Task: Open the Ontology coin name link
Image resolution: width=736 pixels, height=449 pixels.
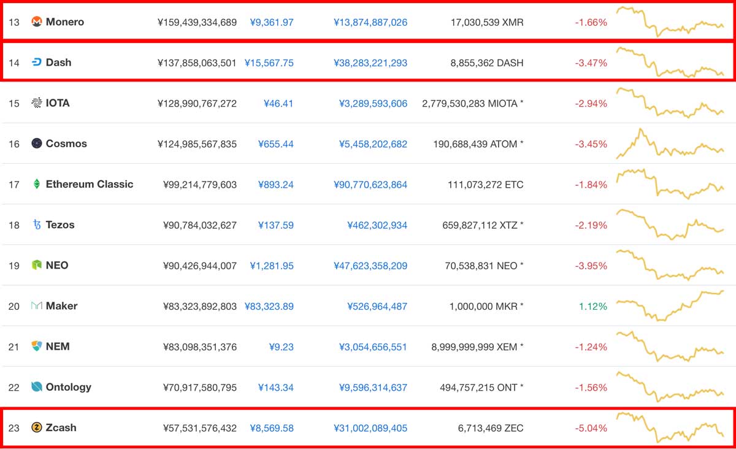Action: (69, 387)
